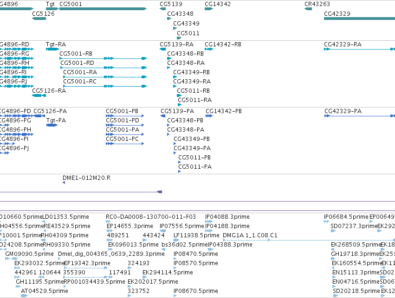Click the CR43263 gene label
395x298 pixels.
tap(317, 4)
